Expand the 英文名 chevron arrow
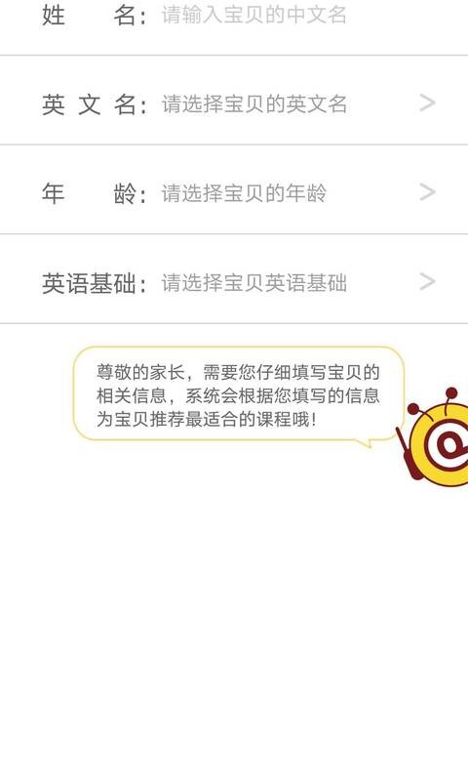468x781 pixels. point(427,103)
